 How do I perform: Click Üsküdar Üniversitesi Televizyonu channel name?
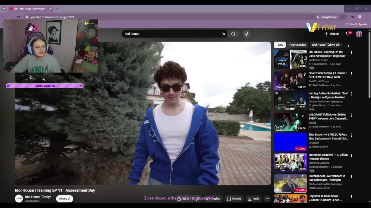pos(325,101)
